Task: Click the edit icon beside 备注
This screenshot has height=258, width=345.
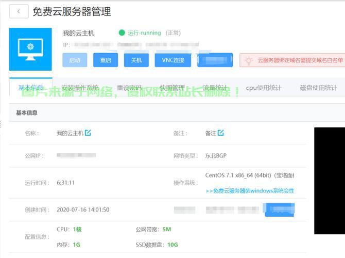Action: 221,133
